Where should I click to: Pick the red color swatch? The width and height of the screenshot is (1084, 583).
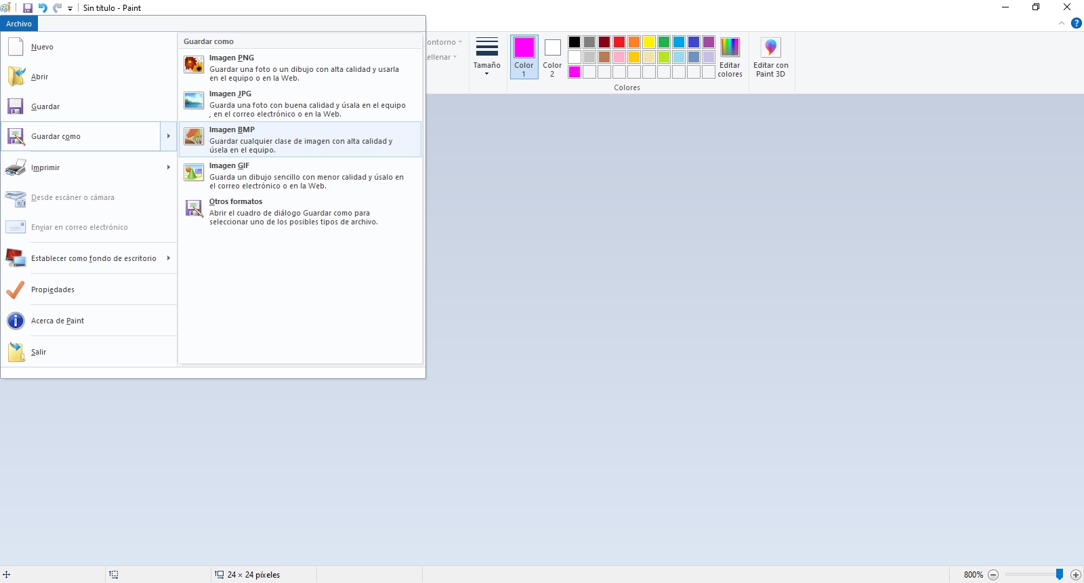619,42
